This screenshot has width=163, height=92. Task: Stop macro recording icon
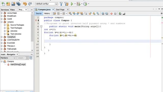115,14
